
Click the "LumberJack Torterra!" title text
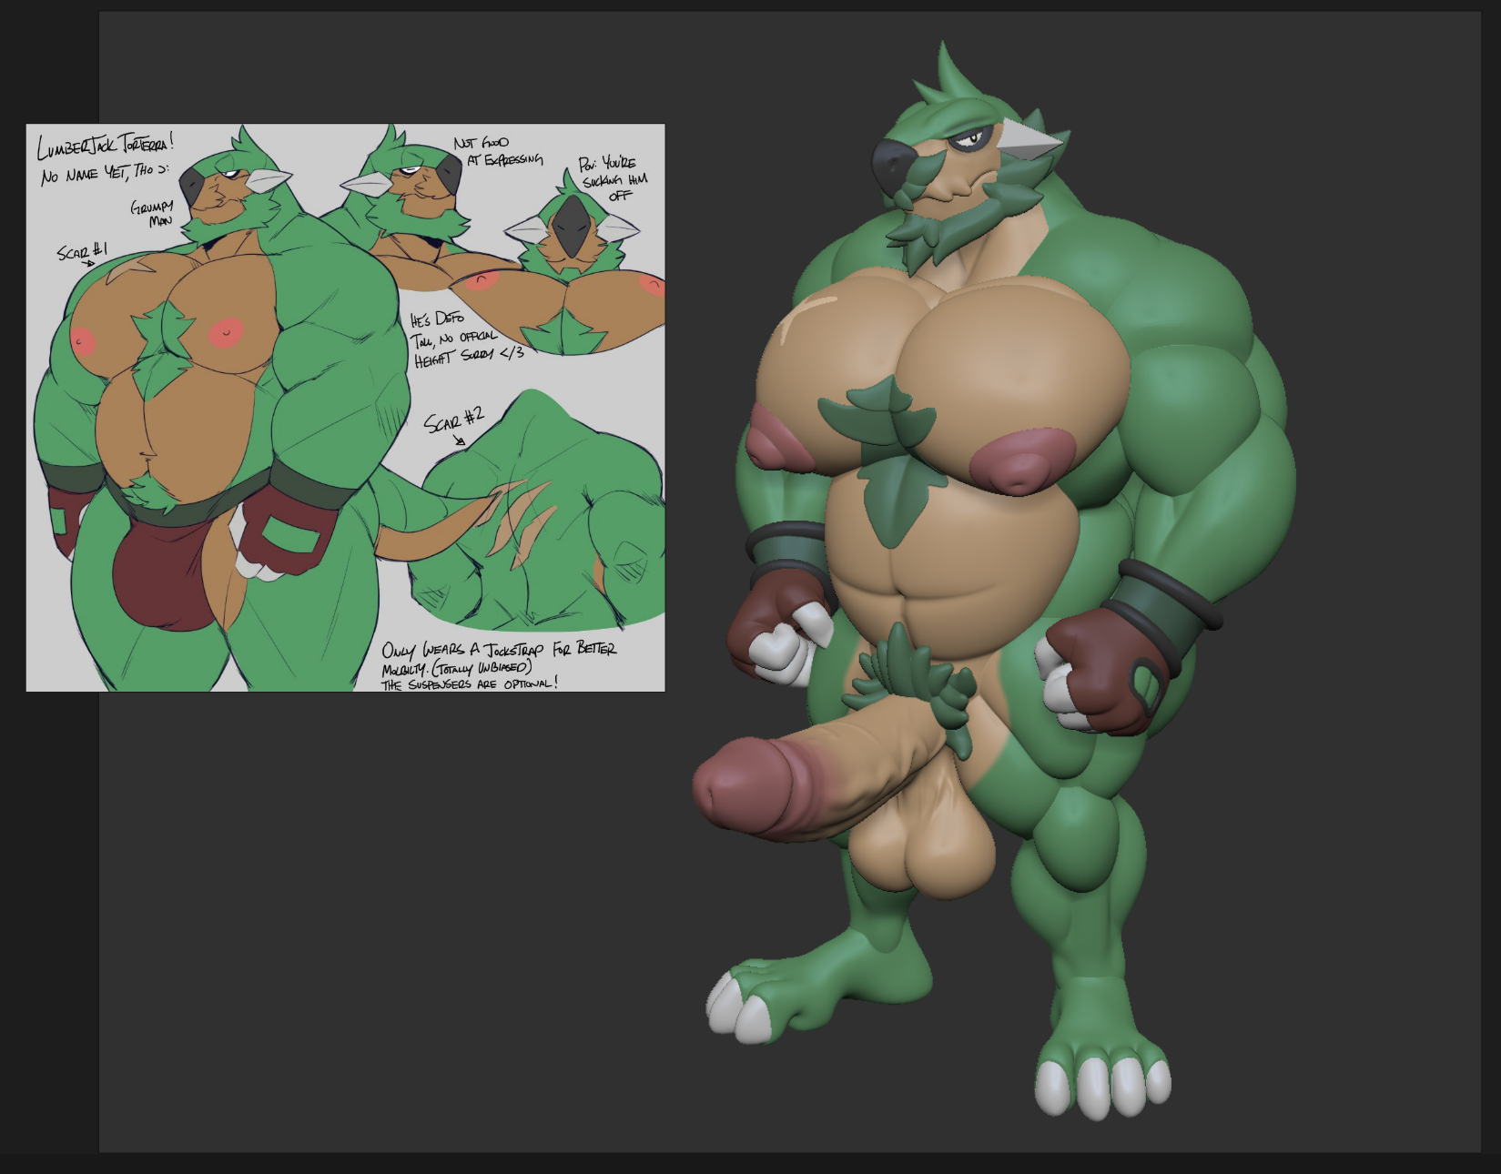tap(105, 145)
